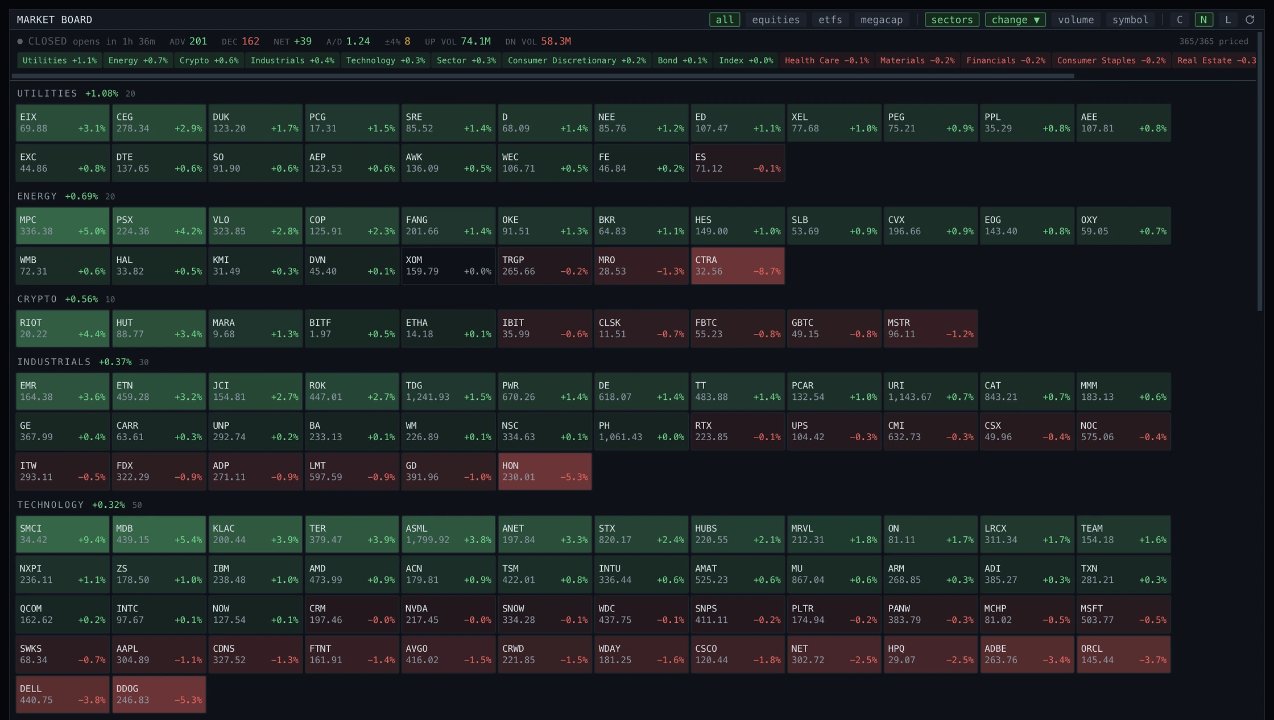Toggle the 'sectors' grouping
The image size is (1274, 720).
952,20
